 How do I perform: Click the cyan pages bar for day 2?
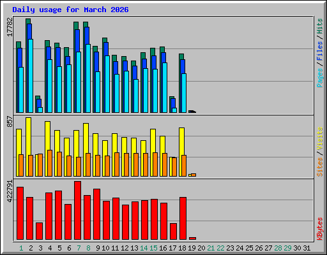tap(31, 76)
